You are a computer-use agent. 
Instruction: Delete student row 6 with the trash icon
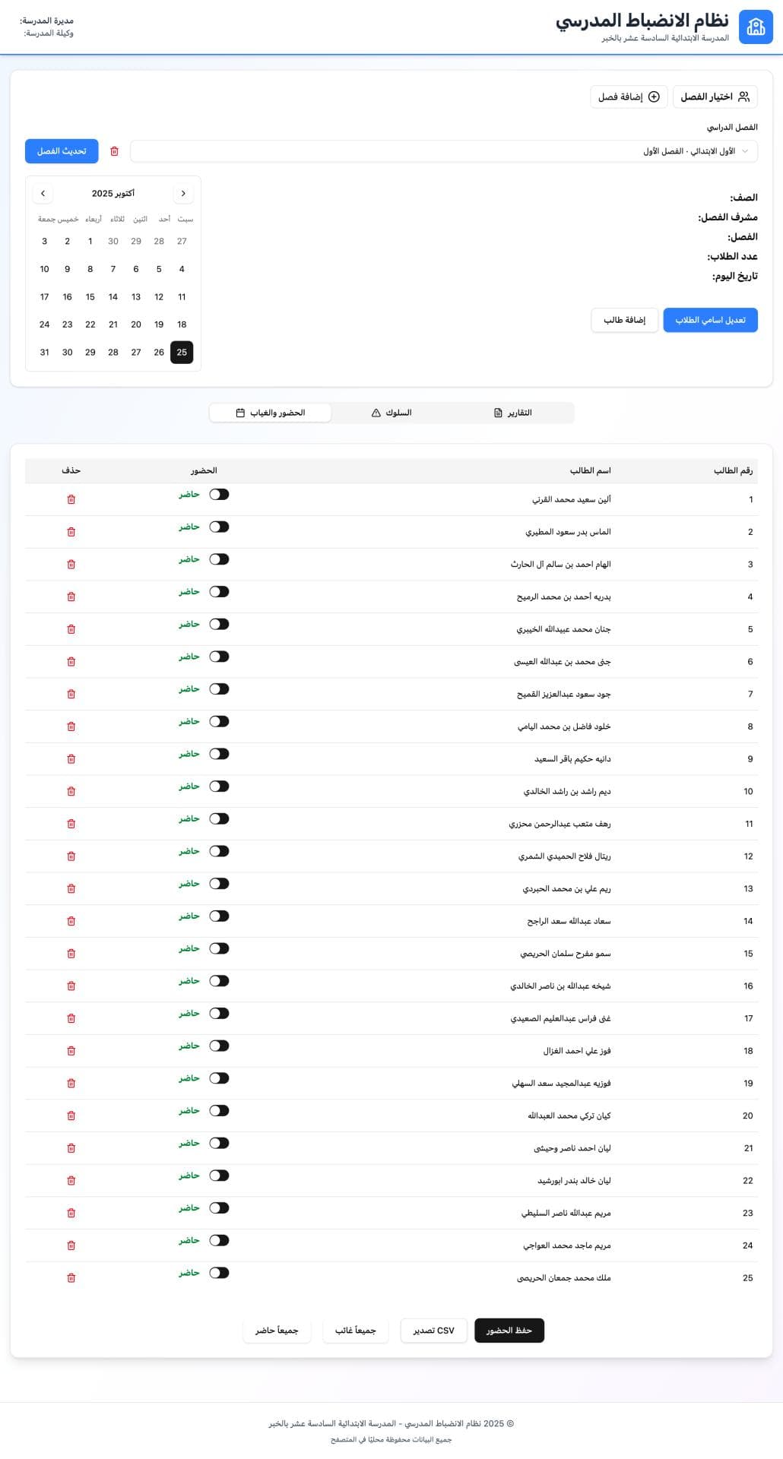coord(71,662)
